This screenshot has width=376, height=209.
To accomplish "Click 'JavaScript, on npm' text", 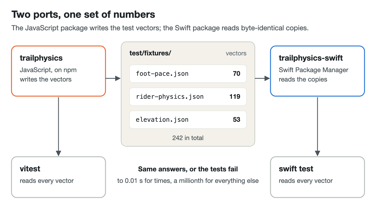I will point(48,70).
